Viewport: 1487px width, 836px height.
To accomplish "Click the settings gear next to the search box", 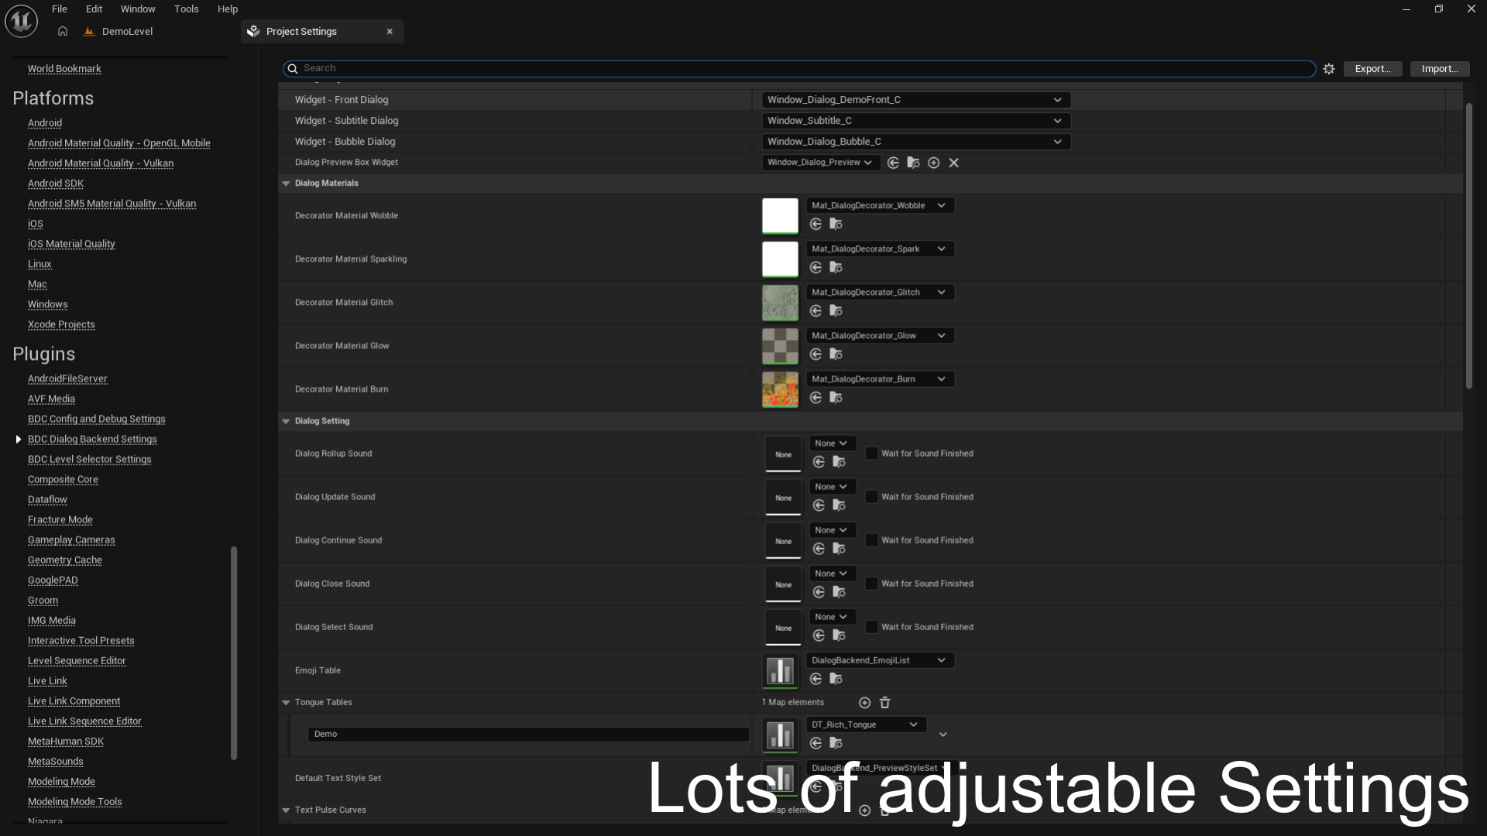I will (x=1329, y=69).
